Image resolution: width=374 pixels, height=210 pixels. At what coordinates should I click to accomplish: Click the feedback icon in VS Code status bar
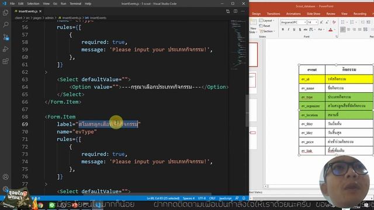(x=237, y=198)
